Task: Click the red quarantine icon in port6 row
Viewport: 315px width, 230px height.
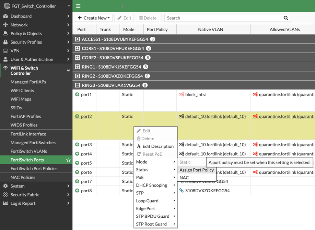Action: [x=255, y=172]
